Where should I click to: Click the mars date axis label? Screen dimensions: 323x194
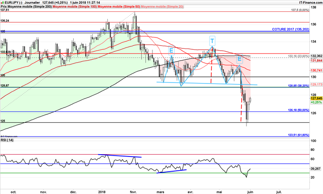(160, 192)
